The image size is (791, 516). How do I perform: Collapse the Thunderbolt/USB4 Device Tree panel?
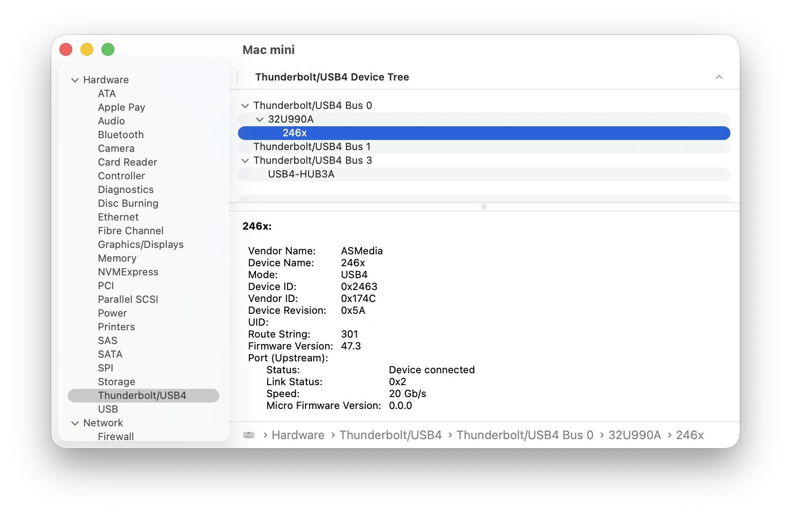(x=719, y=77)
